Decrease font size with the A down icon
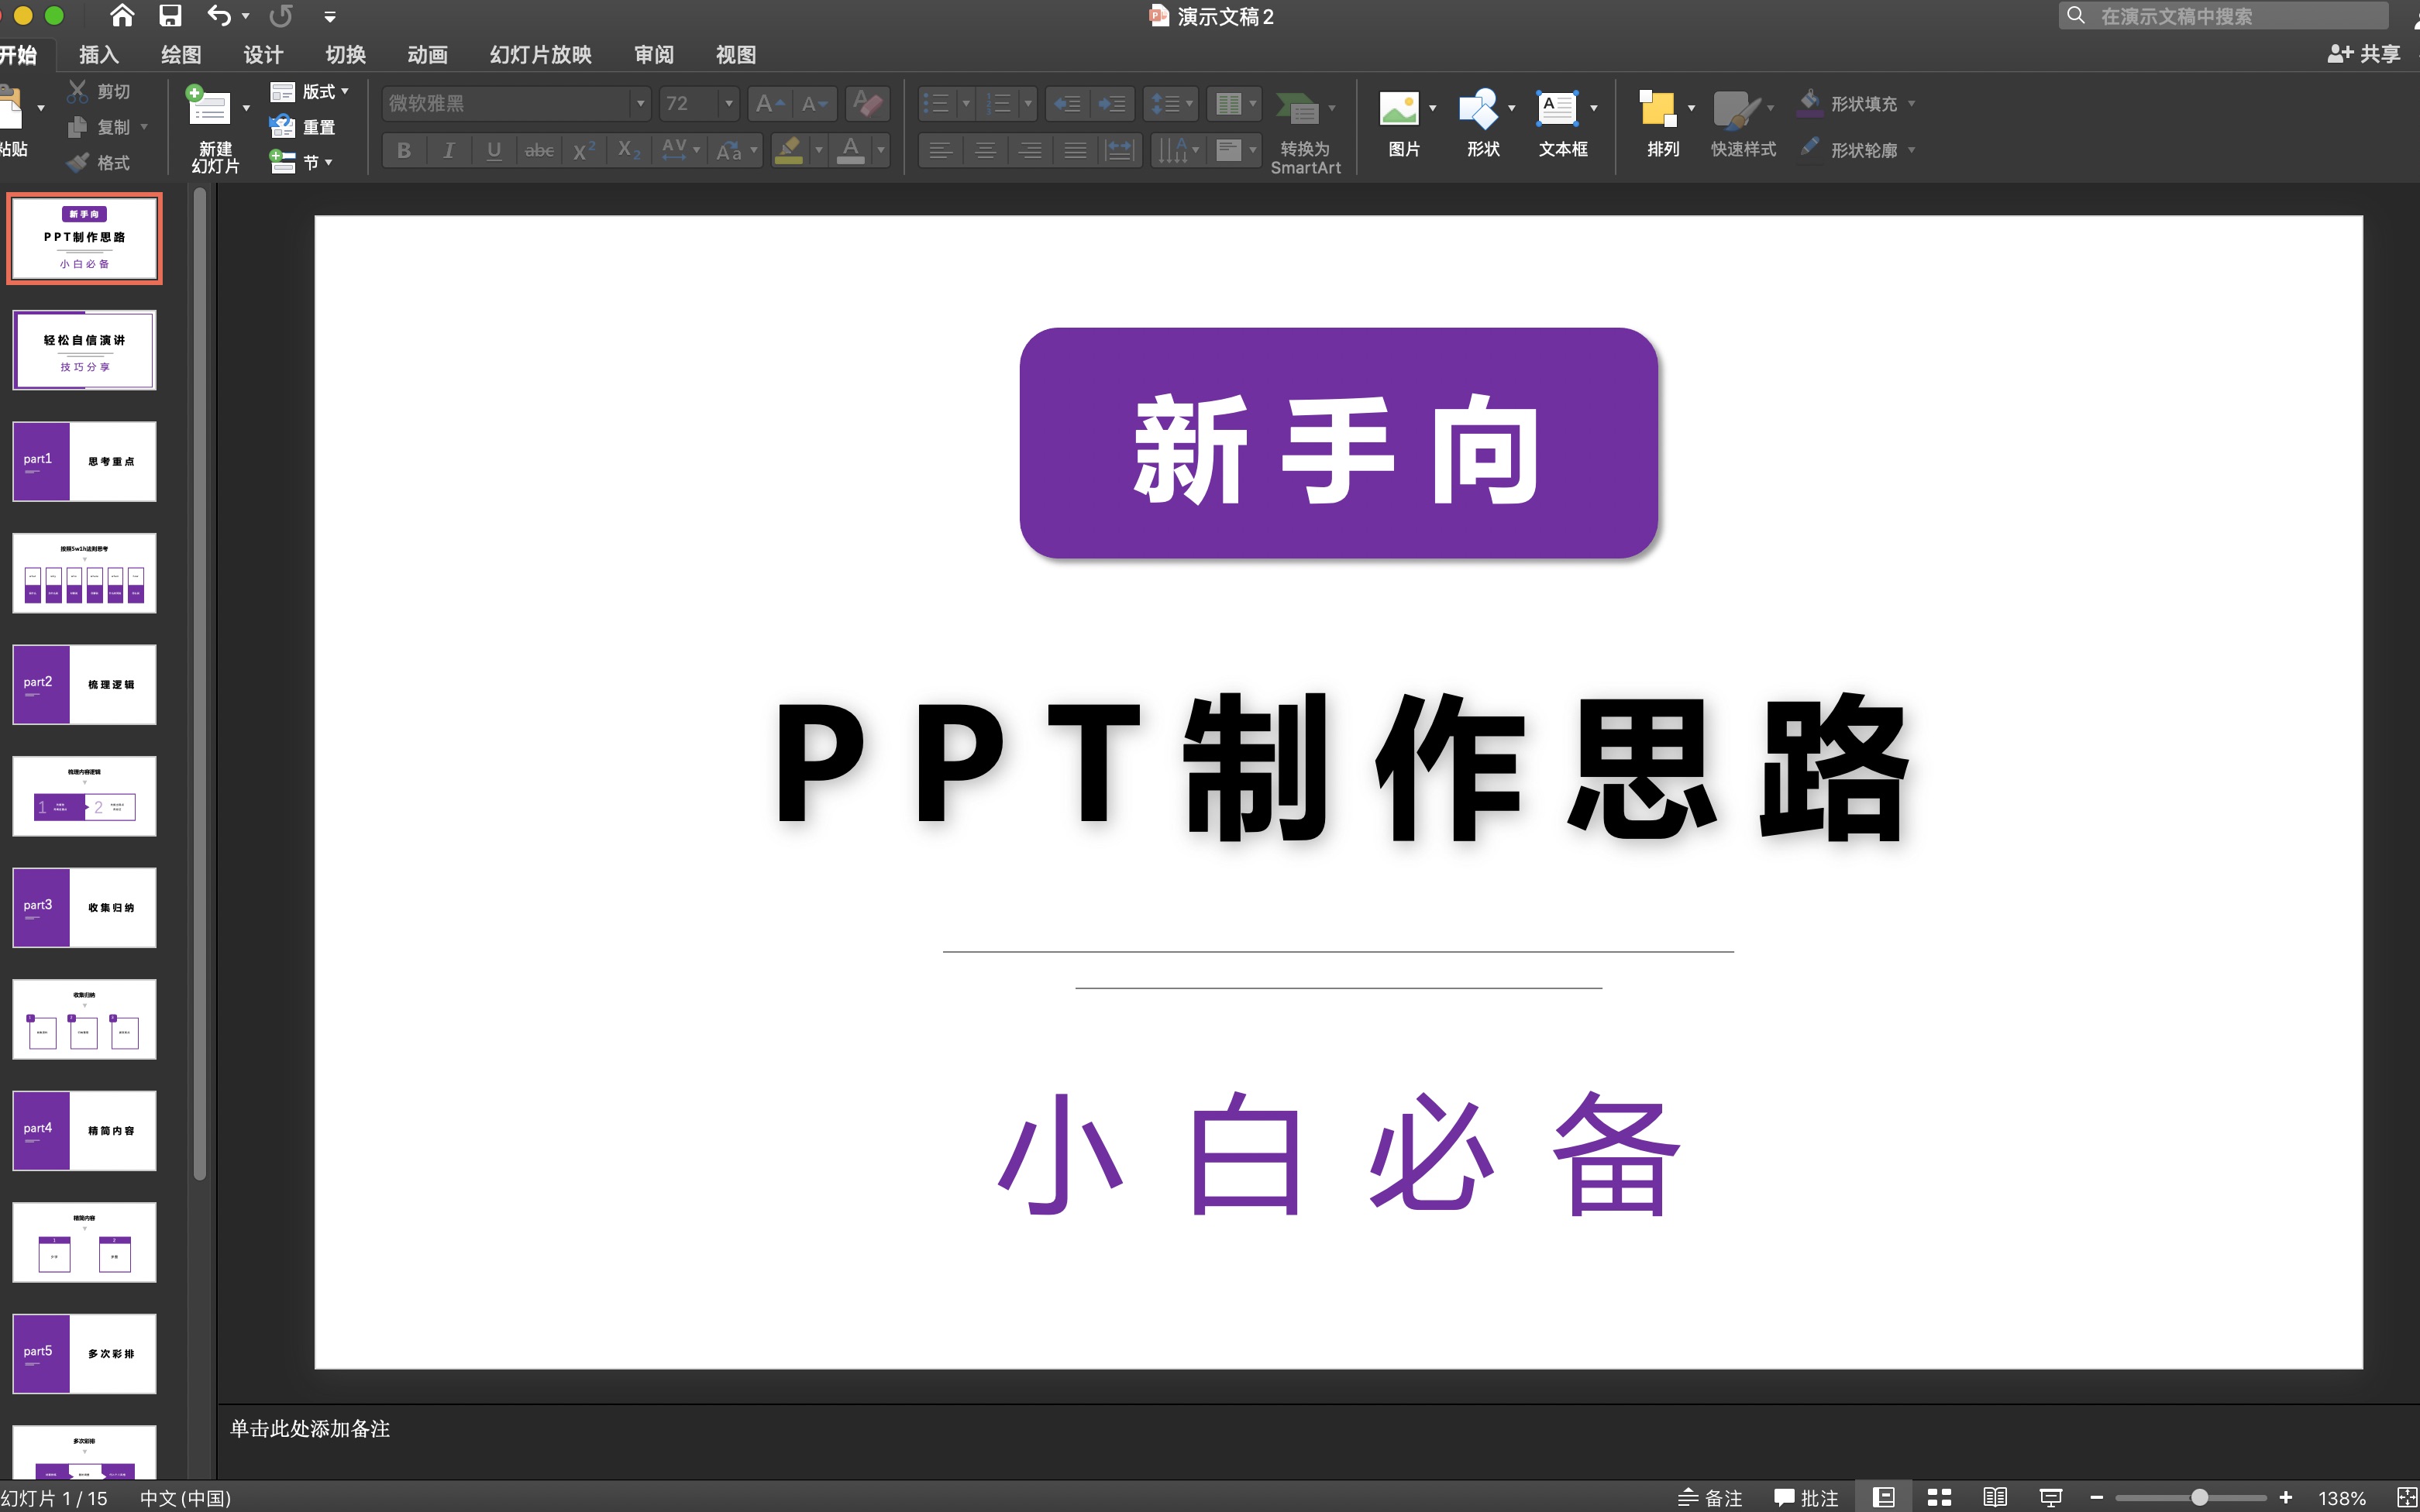The width and height of the screenshot is (2420, 1512). click(814, 103)
